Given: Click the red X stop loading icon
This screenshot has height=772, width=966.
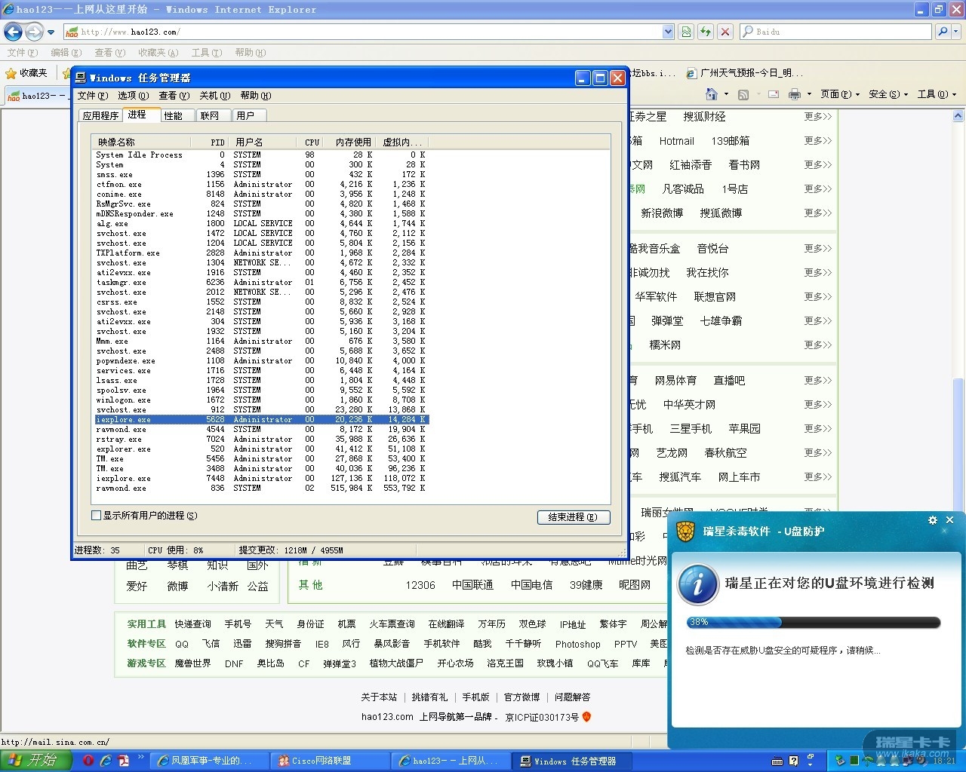Looking at the screenshot, I should [724, 32].
